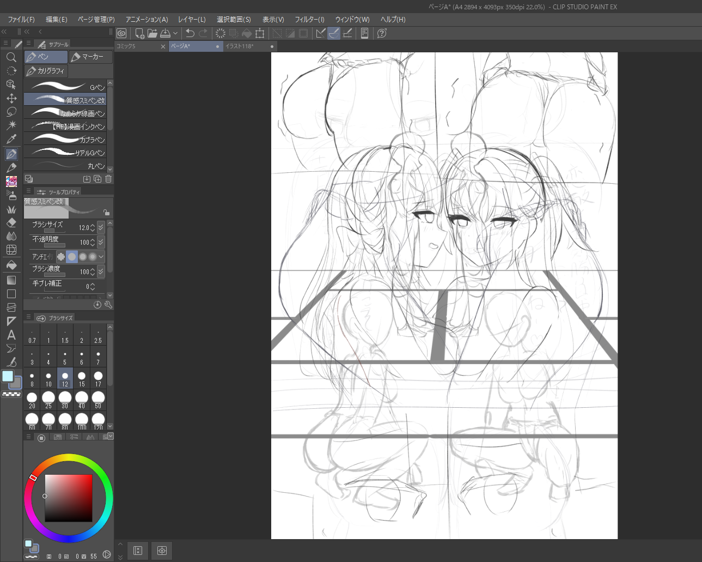702x562 pixels.
Task: Choose the 丸ペン sub tool
Action: [x=65, y=166]
